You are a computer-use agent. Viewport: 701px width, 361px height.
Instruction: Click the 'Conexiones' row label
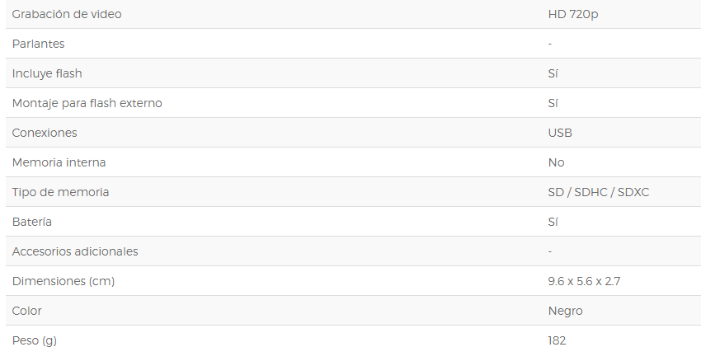point(45,134)
